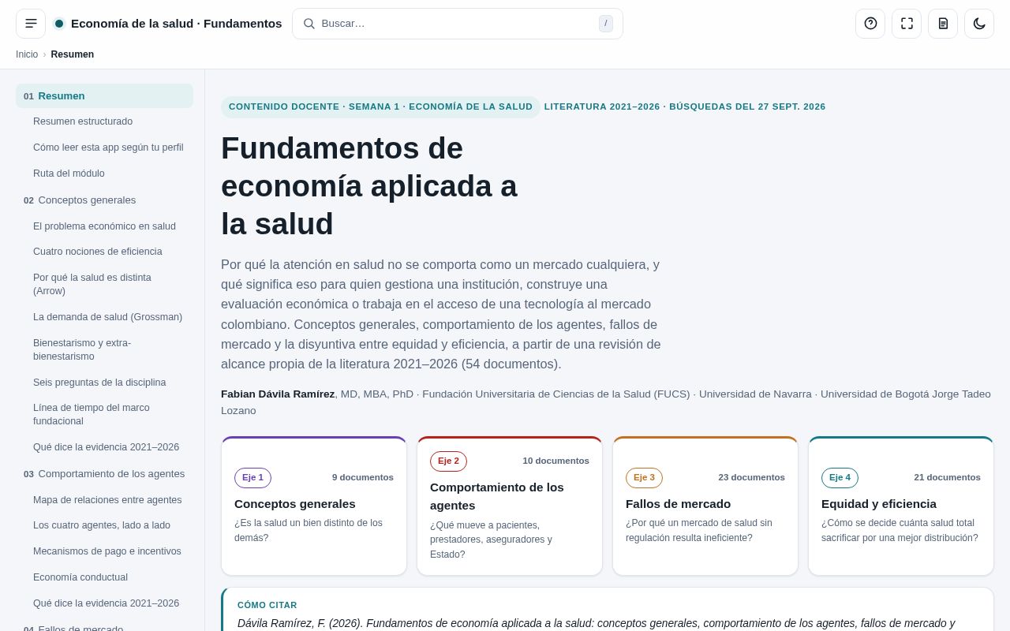Viewport: 1010px width, 631px height.
Task: Click the Eje 2 badge
Action: click(448, 461)
